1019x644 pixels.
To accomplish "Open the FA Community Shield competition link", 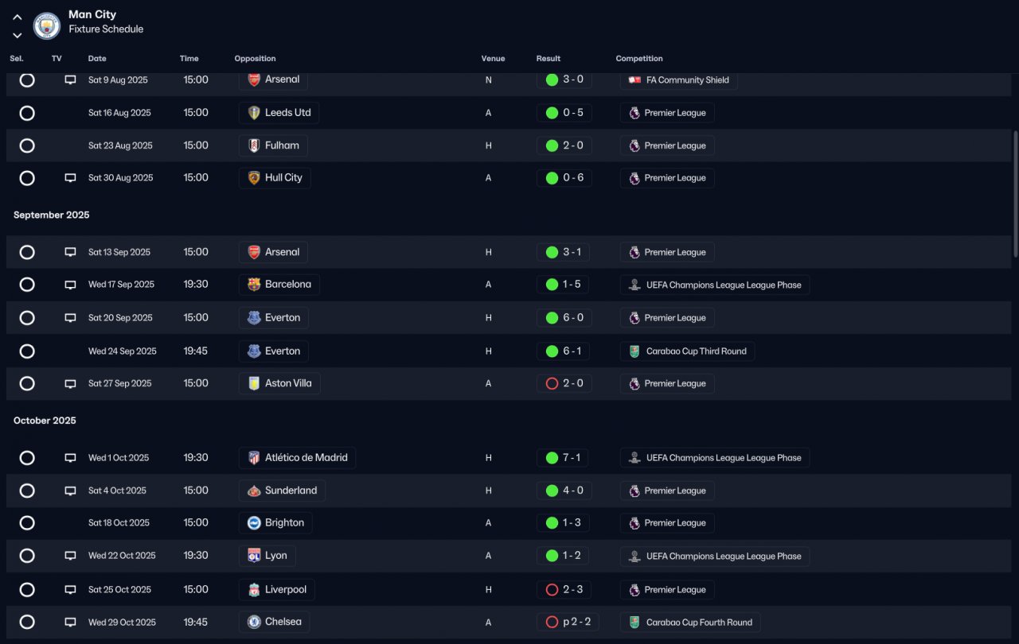I will click(x=678, y=80).
